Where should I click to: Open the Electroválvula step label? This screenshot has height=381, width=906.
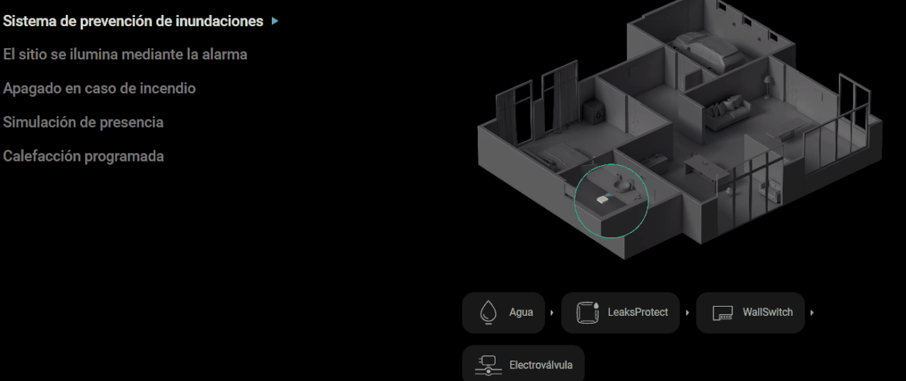click(541, 365)
